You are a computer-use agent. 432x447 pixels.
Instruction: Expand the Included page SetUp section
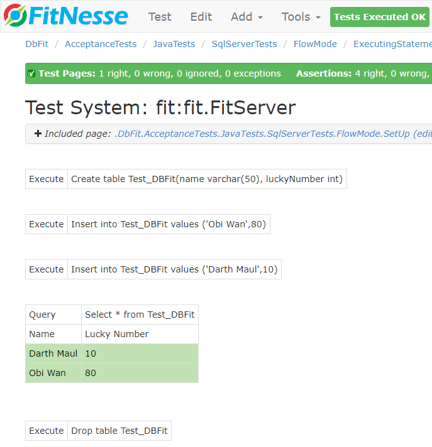pos(38,134)
